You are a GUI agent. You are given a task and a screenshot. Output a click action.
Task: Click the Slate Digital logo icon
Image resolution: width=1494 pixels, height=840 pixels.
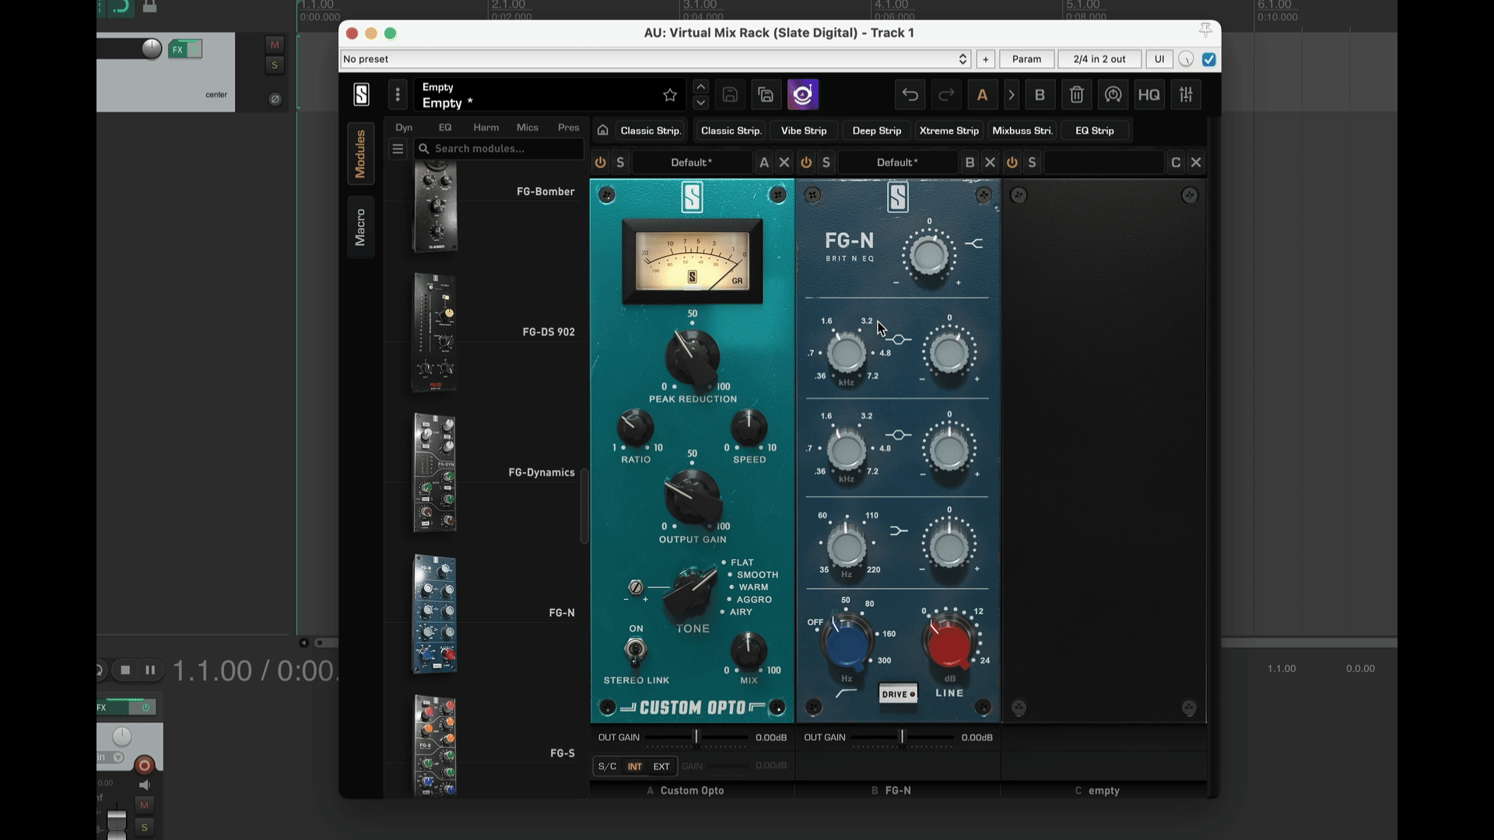pyautogui.click(x=361, y=95)
